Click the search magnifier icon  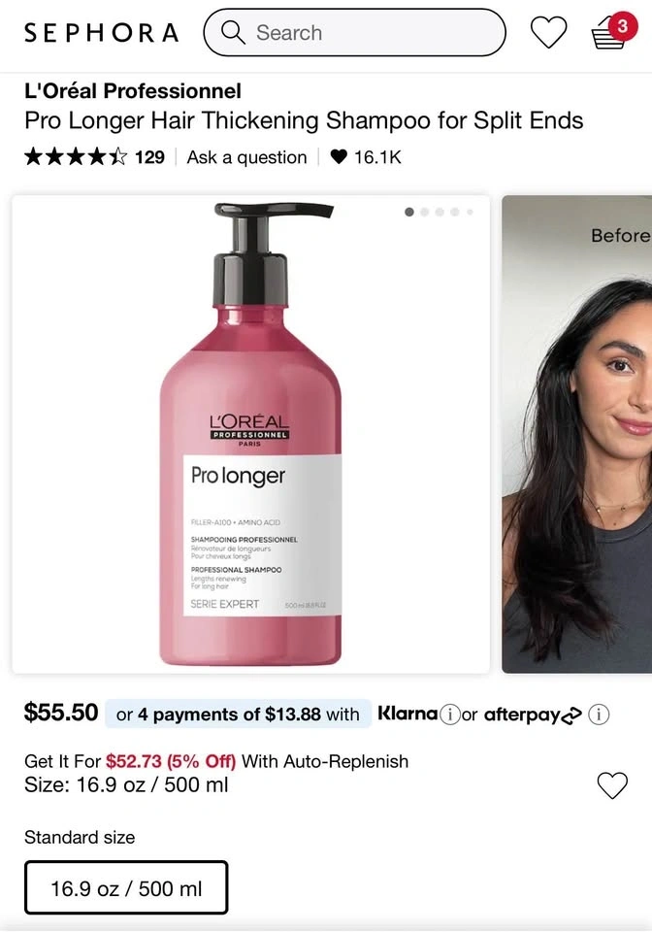233,32
